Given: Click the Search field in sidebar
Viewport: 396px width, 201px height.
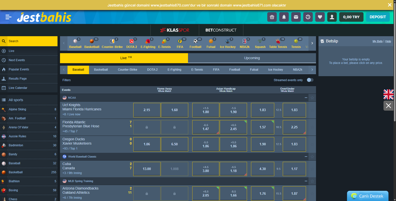Looking at the screenshot, I should [x=32, y=41].
